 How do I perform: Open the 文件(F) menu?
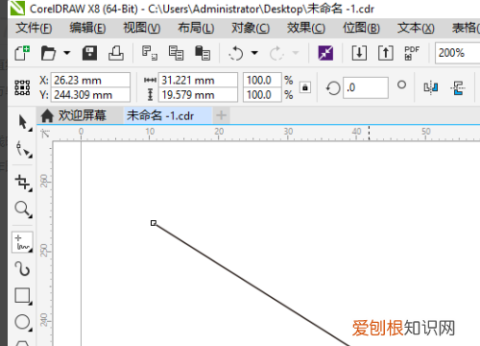tap(34, 28)
